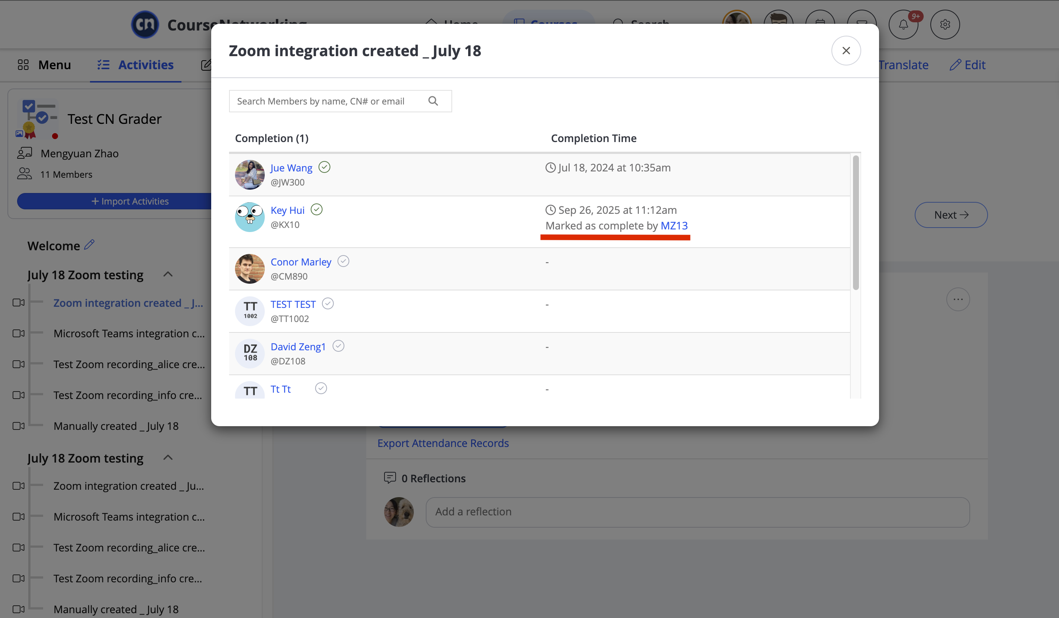Click Jue Wang's avatar photo
Screen dimensions: 1059x618
pyautogui.click(x=250, y=175)
